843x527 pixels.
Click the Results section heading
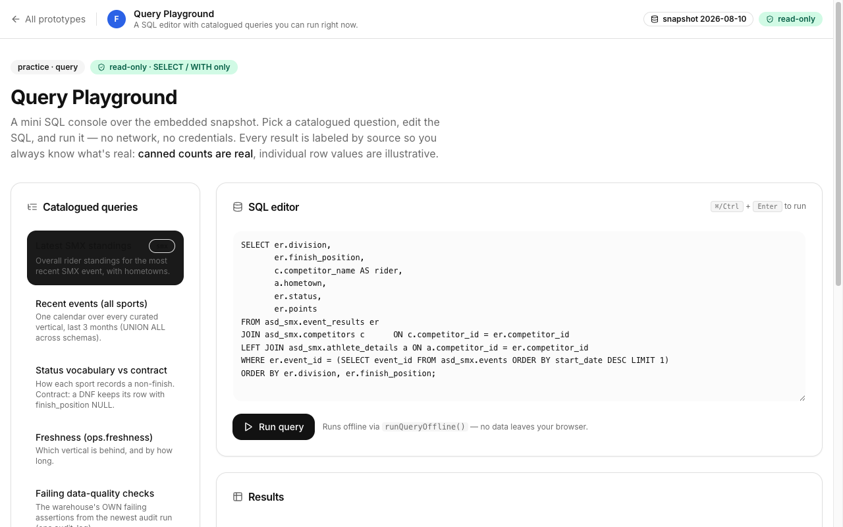point(266,497)
